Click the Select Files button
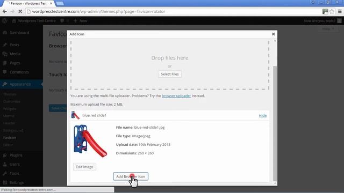344x193 pixels. (170, 74)
